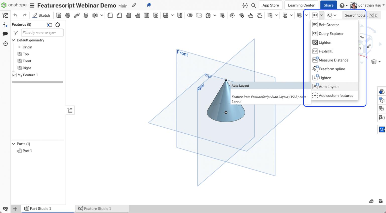
Task: Click the filter icon in the Features panel
Action: point(15,32)
